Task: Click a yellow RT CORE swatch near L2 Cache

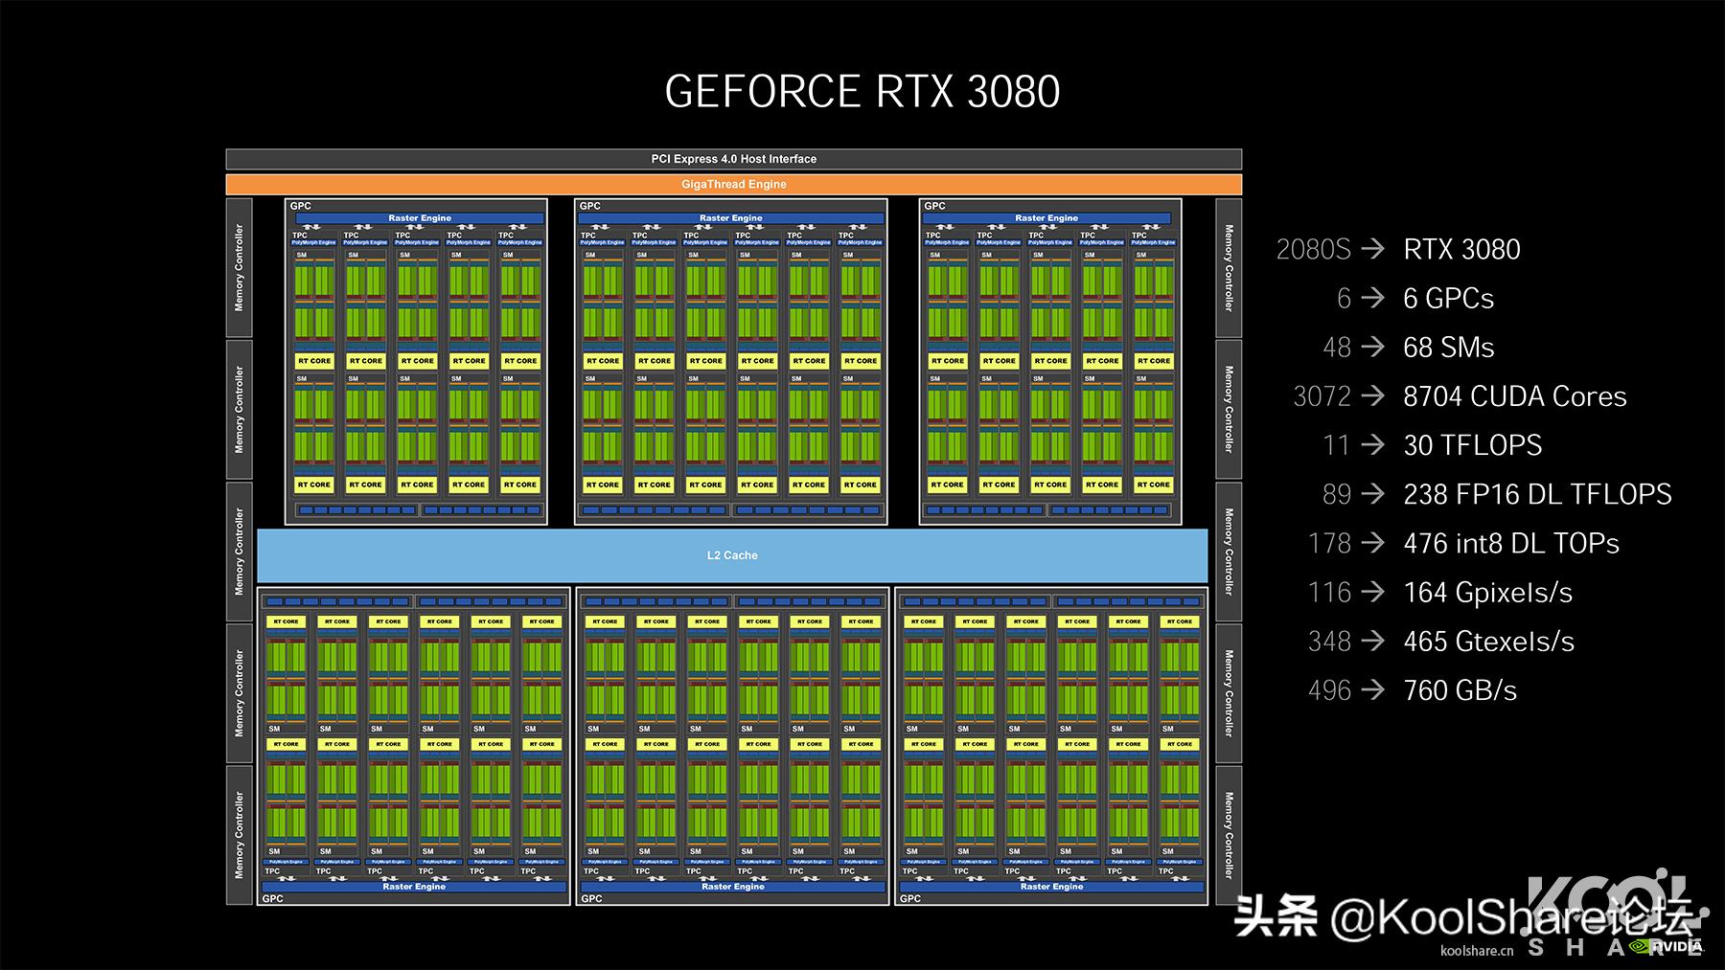Action: (287, 620)
